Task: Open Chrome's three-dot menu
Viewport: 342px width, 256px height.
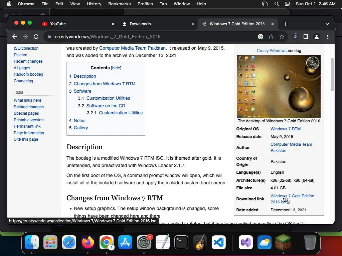Action: coord(327,37)
